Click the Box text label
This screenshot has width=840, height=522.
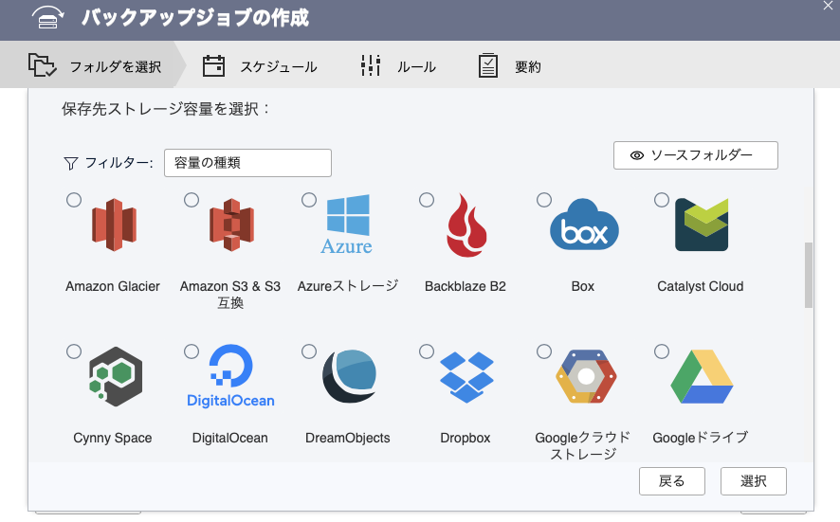point(583,286)
